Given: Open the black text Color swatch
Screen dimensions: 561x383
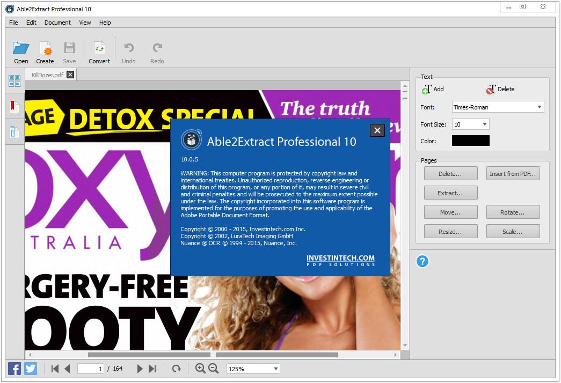Looking at the screenshot, I should [x=470, y=141].
